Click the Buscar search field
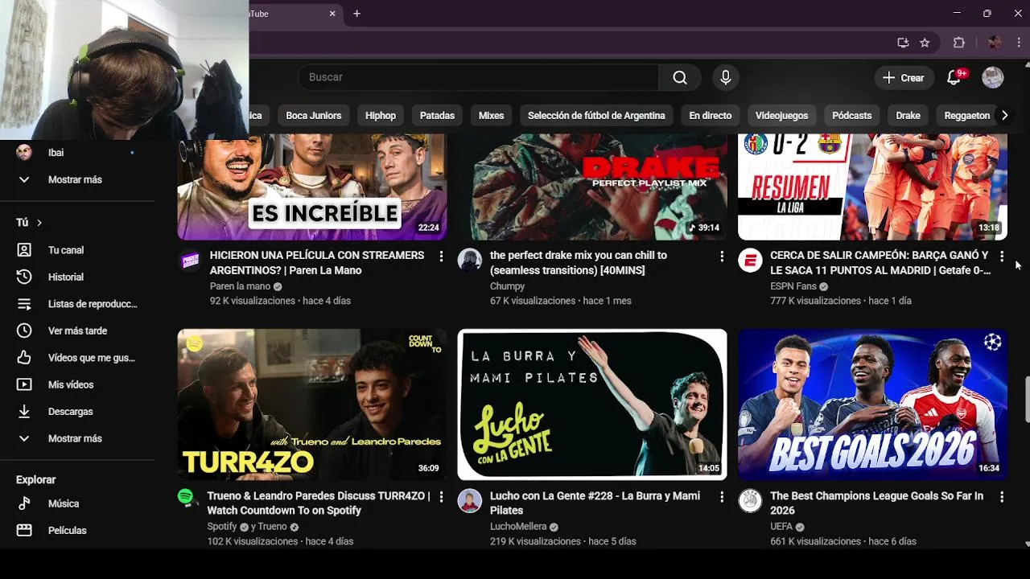This screenshot has height=579, width=1030. click(479, 77)
